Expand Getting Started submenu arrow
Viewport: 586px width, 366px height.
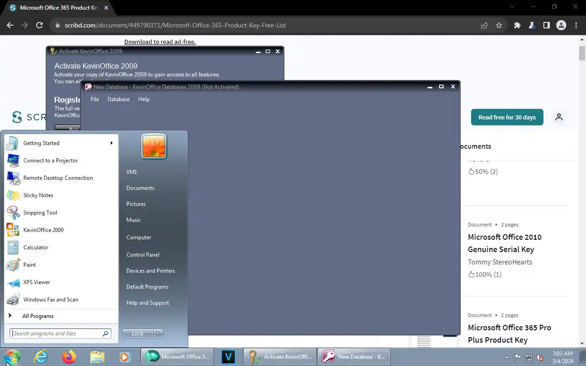pyautogui.click(x=111, y=143)
